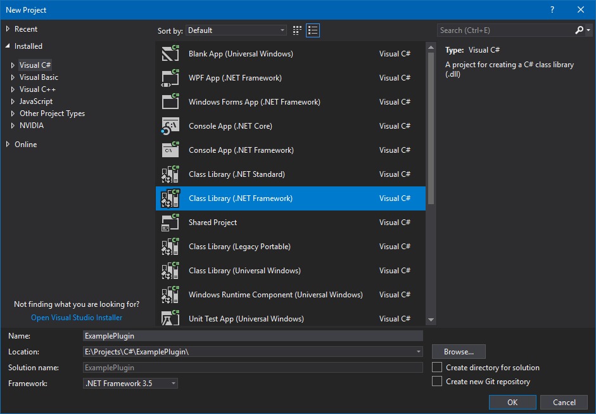This screenshot has height=414, width=596.
Task: Expand the Visual C# node arrow
Action: pyautogui.click(x=13, y=65)
